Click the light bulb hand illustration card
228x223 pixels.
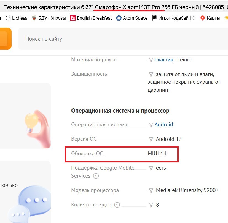pos(25,116)
